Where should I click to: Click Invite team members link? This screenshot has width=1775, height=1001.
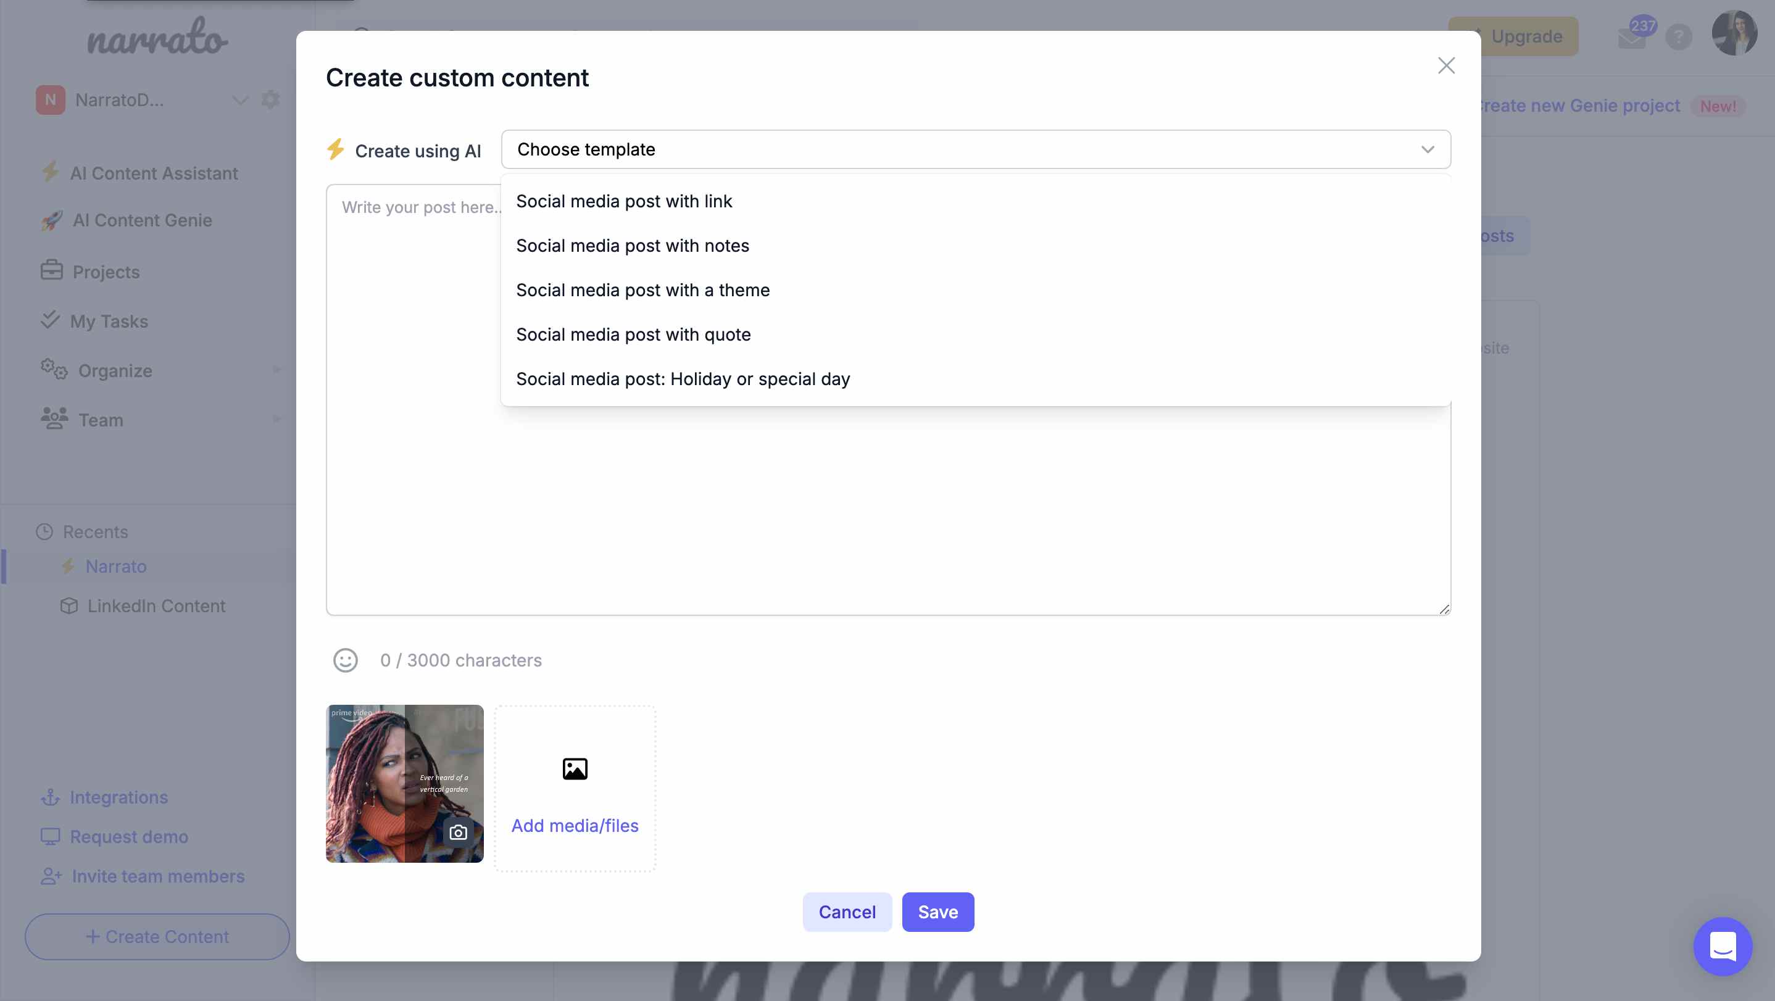(x=158, y=876)
